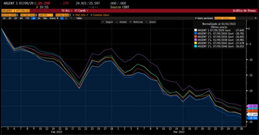The height and width of the screenshot is (135, 259).
Task: Open the Tabla view
Action: coord(79,18)
